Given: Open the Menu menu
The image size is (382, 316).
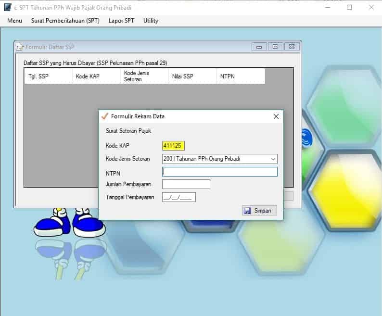Looking at the screenshot, I should (x=14, y=21).
